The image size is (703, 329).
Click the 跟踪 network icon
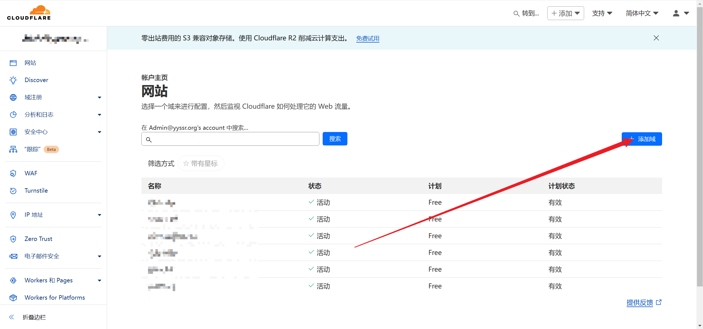[13, 149]
